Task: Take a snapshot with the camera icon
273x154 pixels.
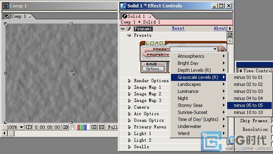Action: [65, 127]
